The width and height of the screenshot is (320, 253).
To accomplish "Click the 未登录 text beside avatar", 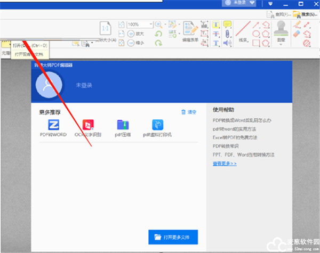I will click(84, 85).
